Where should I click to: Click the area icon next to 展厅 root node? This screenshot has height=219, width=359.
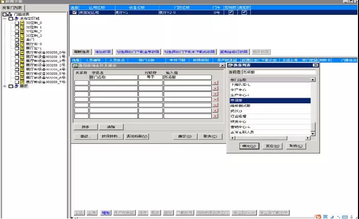pyautogui.click(x=16, y=86)
